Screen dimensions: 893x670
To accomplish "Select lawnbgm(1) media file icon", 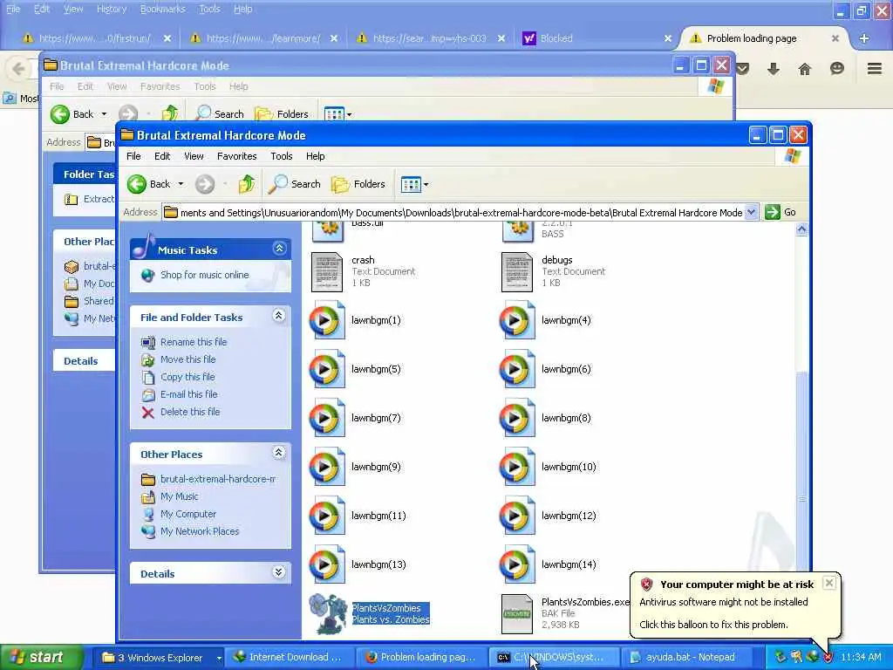I will coord(327,320).
